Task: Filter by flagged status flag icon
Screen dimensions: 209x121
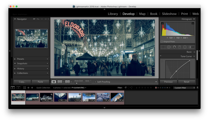Action: (125, 88)
